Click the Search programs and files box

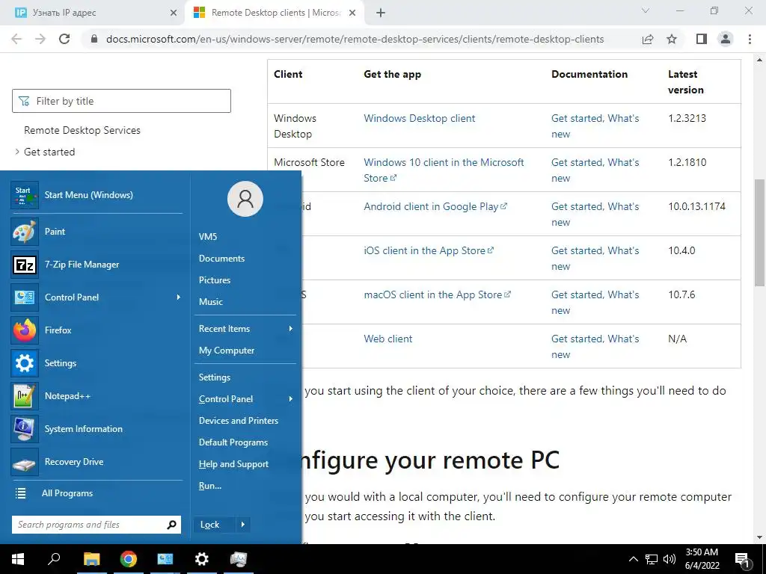coord(96,525)
